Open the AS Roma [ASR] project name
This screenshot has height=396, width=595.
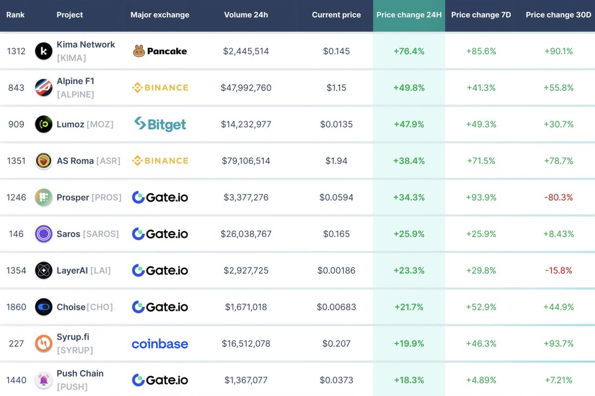click(x=88, y=161)
